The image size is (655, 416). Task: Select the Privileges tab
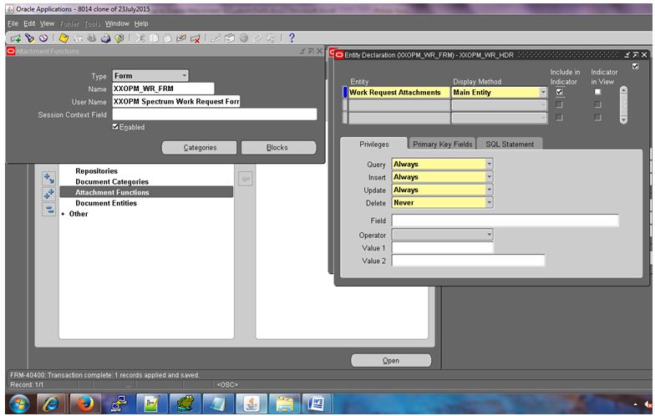(x=374, y=144)
